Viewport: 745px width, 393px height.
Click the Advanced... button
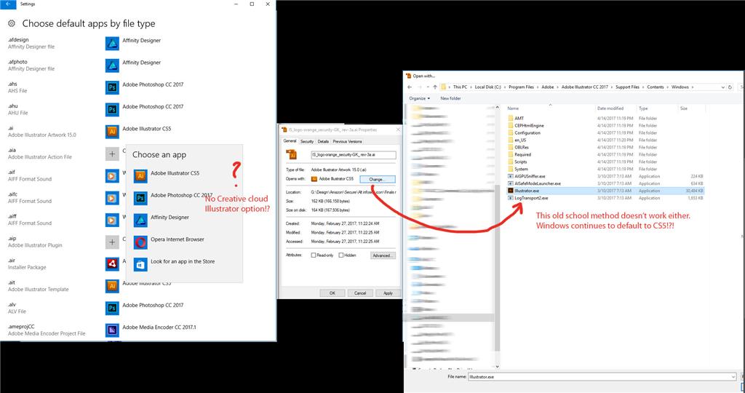(x=383, y=255)
